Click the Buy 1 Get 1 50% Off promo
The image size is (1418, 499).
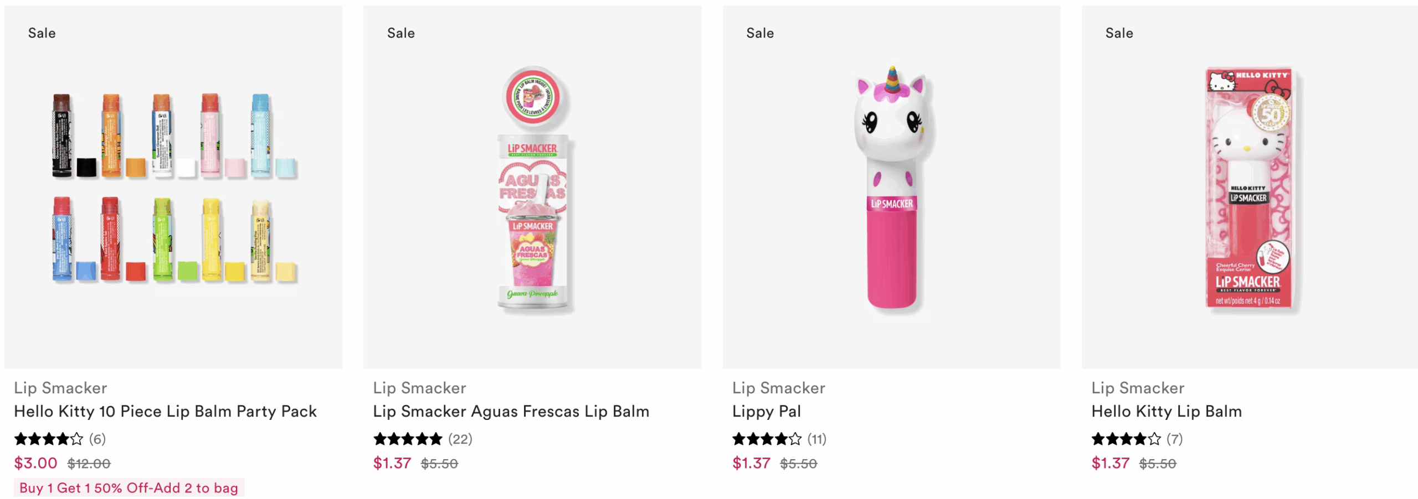tap(129, 488)
